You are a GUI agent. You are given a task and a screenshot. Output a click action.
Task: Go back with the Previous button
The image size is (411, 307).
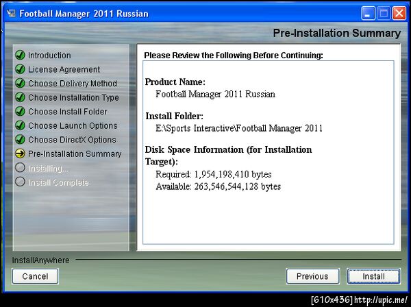click(313, 276)
